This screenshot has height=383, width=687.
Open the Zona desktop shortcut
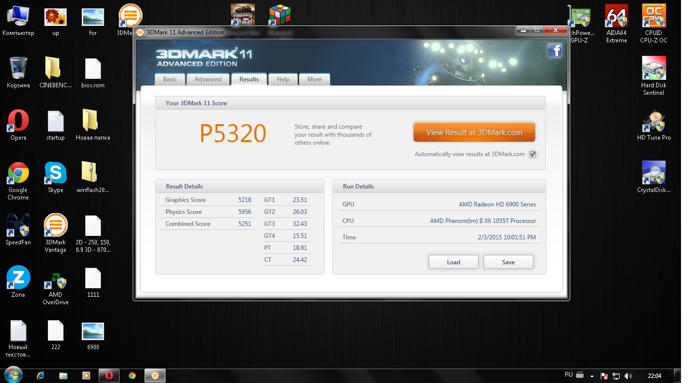pyautogui.click(x=18, y=282)
